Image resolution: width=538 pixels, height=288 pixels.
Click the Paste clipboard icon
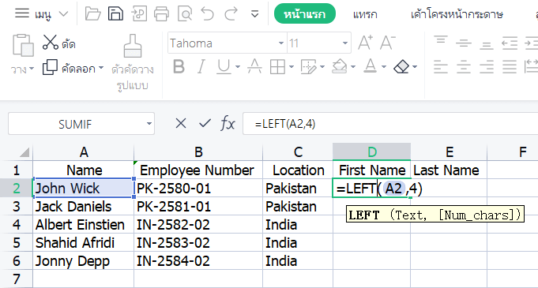click(x=23, y=45)
